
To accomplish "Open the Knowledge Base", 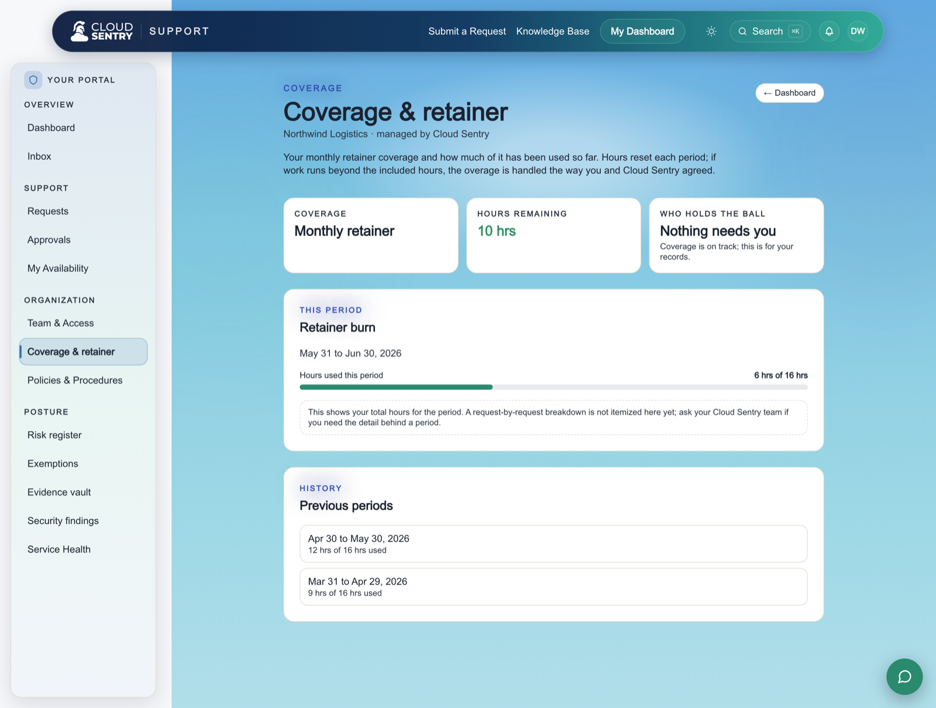I will pyautogui.click(x=553, y=32).
